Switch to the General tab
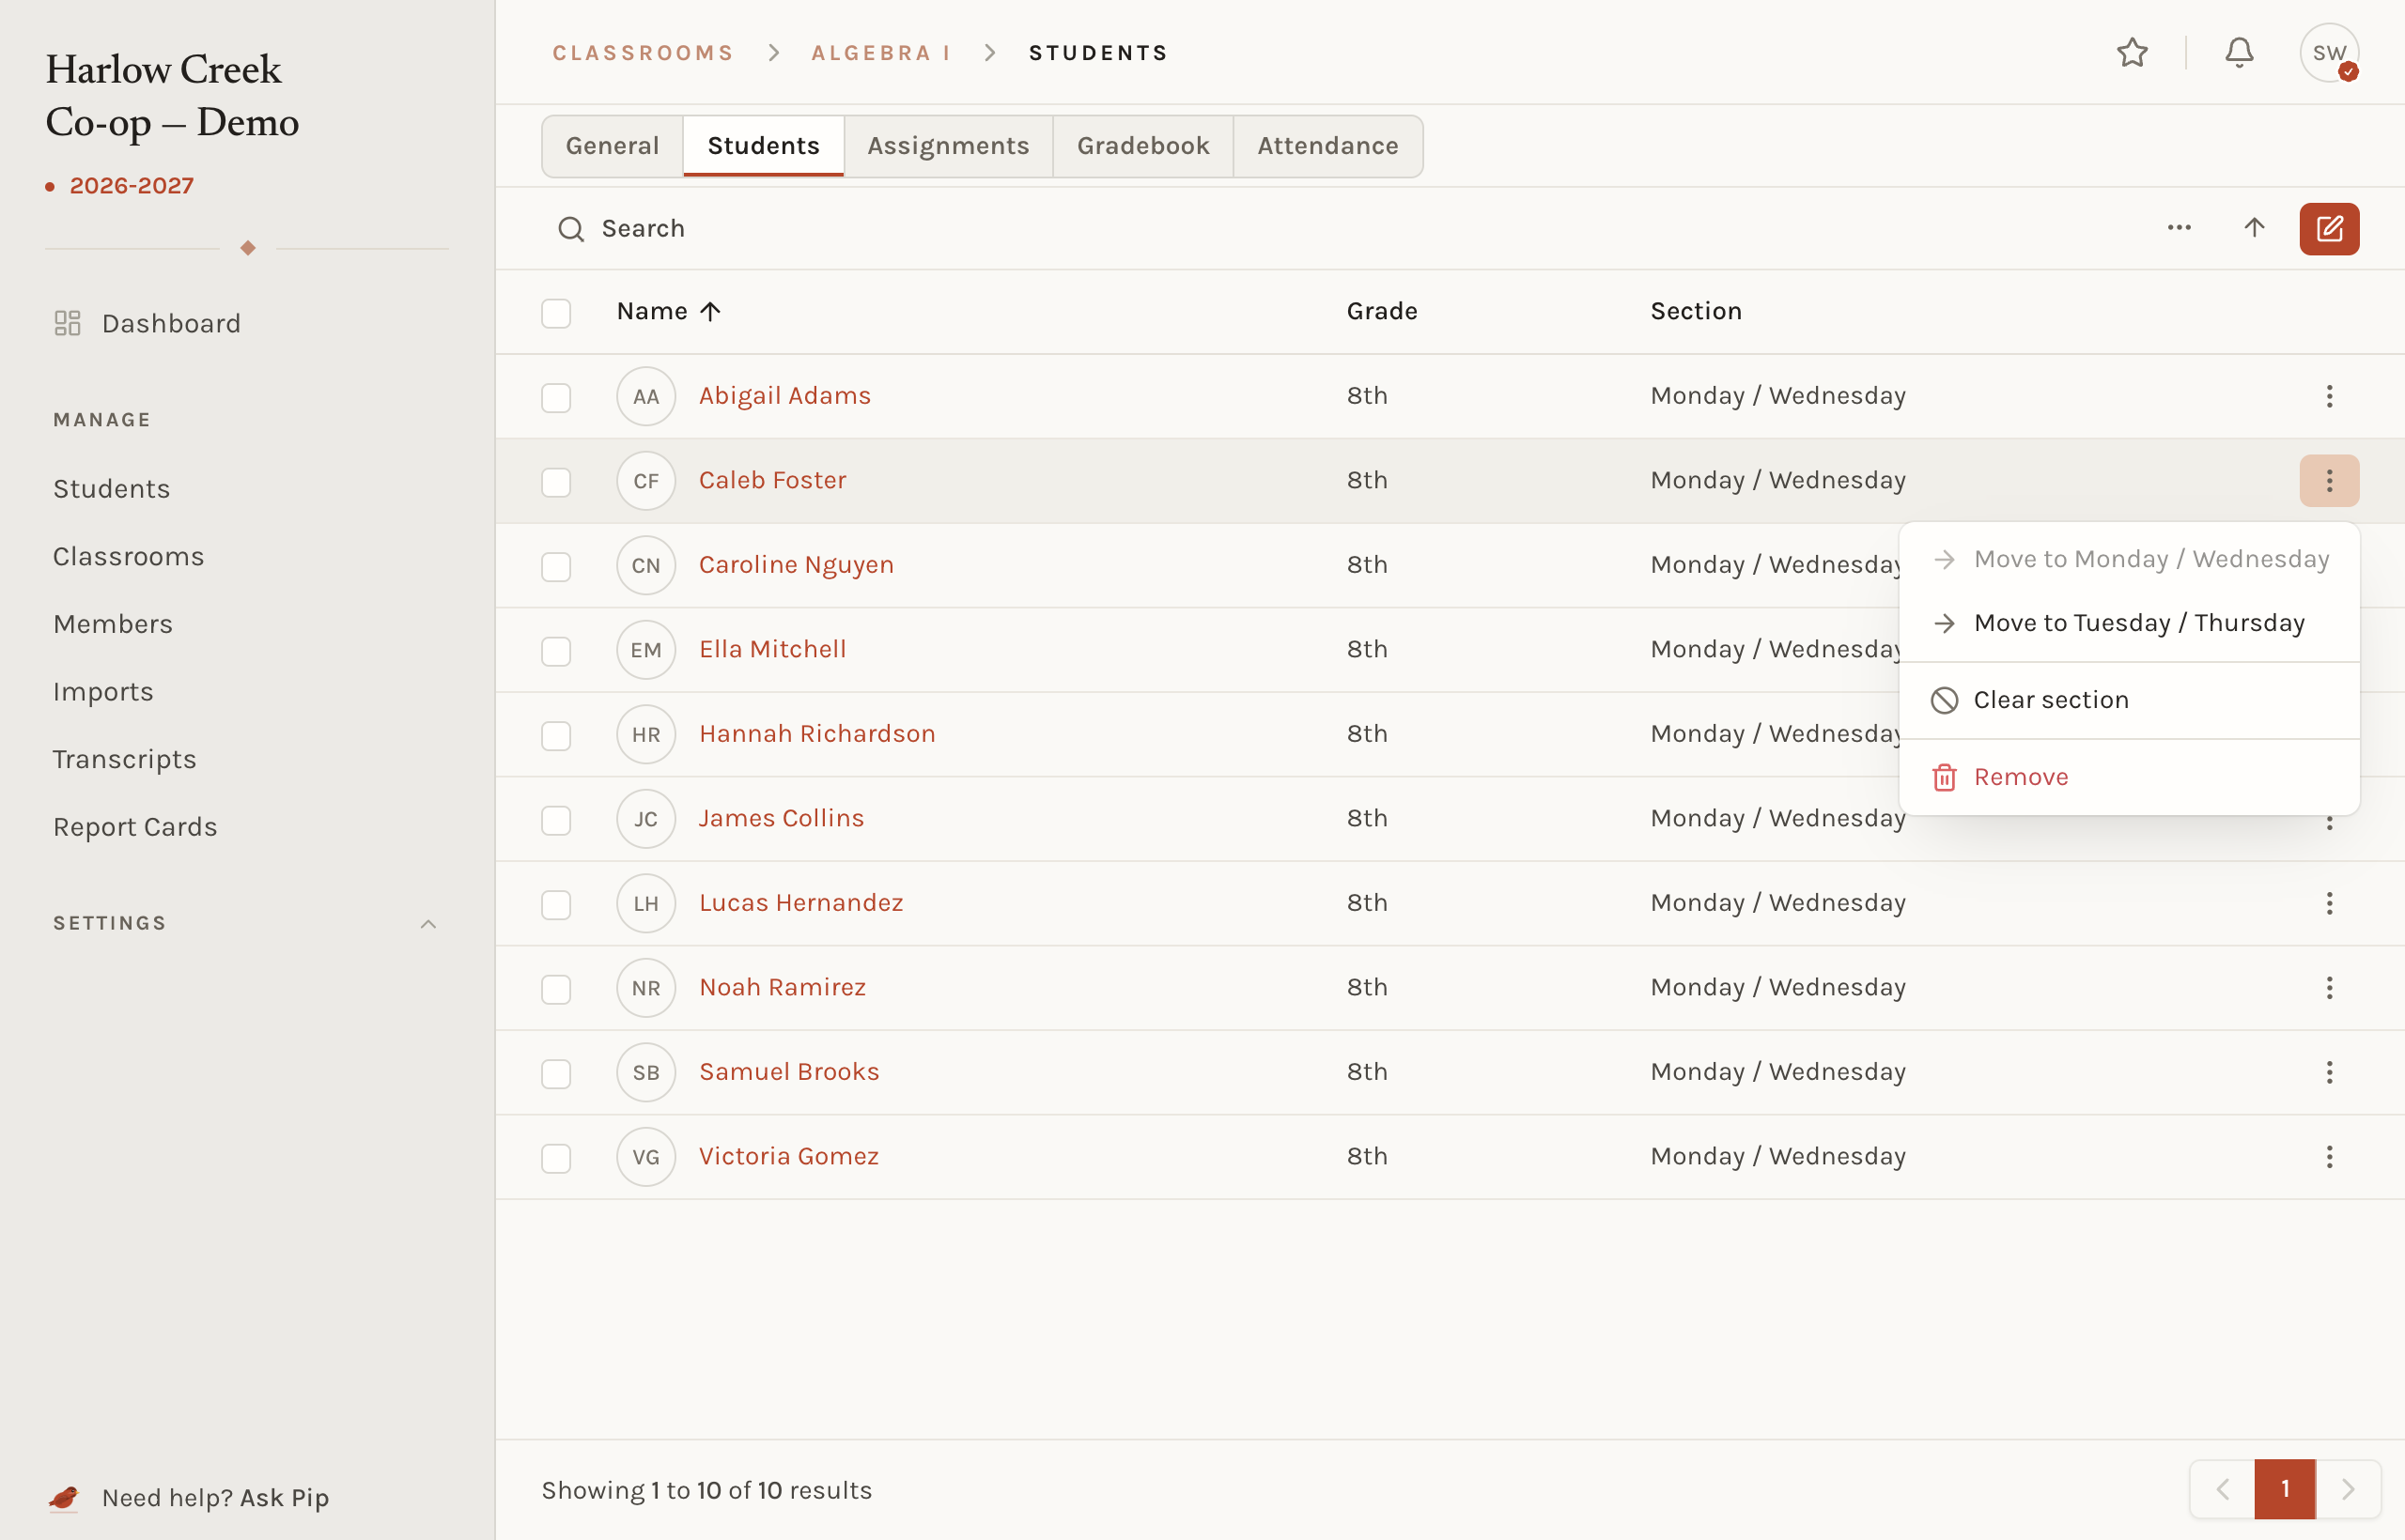This screenshot has width=2405, height=1540. (x=613, y=146)
